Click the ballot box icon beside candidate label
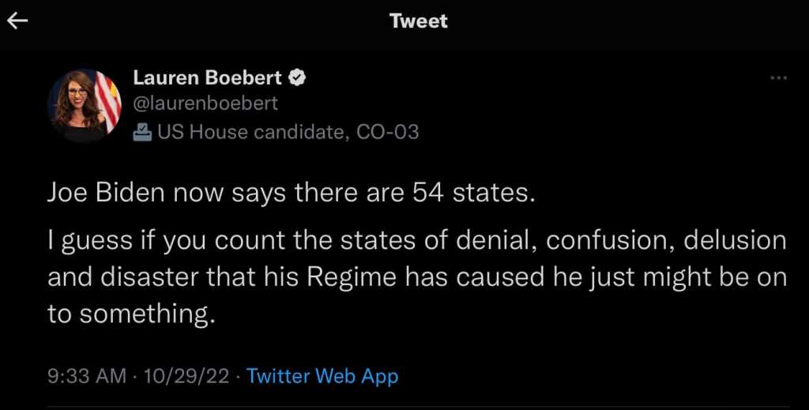Screen dimensions: 809x410 click(142, 132)
